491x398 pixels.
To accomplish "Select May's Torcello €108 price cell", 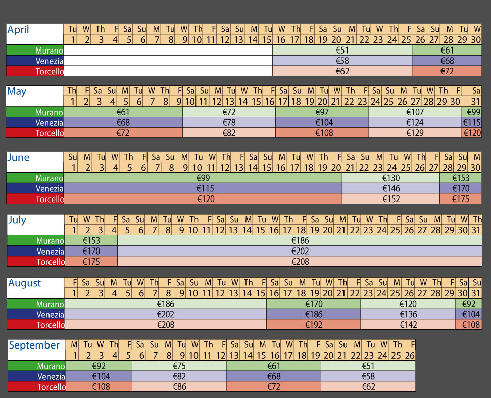I will coord(322,133).
